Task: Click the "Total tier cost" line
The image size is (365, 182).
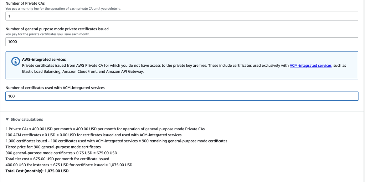Action: click(57, 159)
